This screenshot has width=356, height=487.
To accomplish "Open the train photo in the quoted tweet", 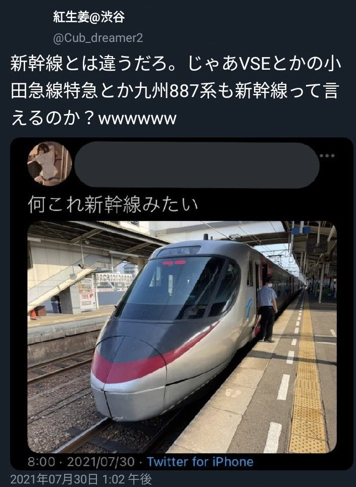I will coord(182,337).
